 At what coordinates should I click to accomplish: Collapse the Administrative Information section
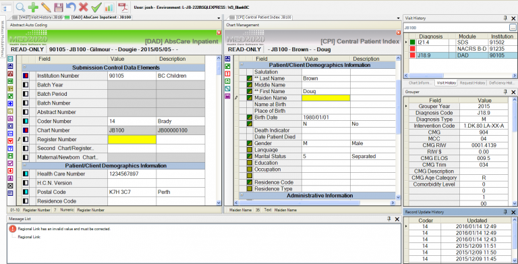pos(242,195)
